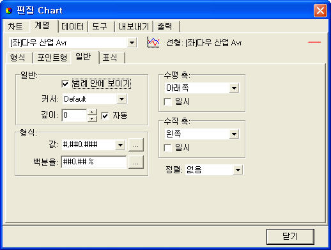Screen dimensions: 331x250
Task: Open the 데이터 tab
Action: click(73, 26)
